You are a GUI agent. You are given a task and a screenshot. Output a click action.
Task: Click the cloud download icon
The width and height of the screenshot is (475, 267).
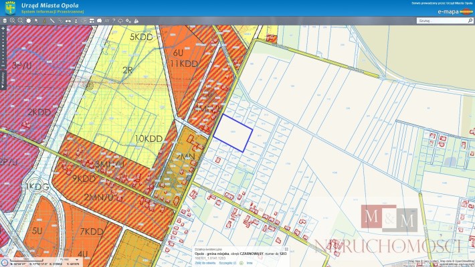coord(120,21)
